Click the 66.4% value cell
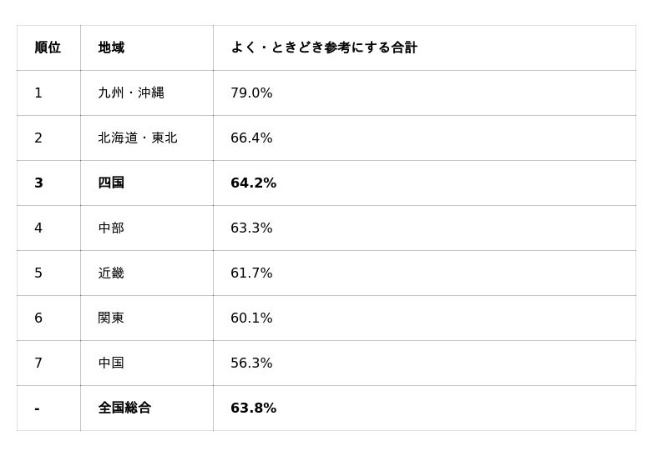Screen dimensions: 668x456 click(x=251, y=138)
